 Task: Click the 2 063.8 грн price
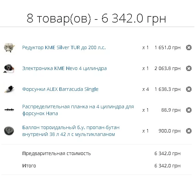[168, 68]
